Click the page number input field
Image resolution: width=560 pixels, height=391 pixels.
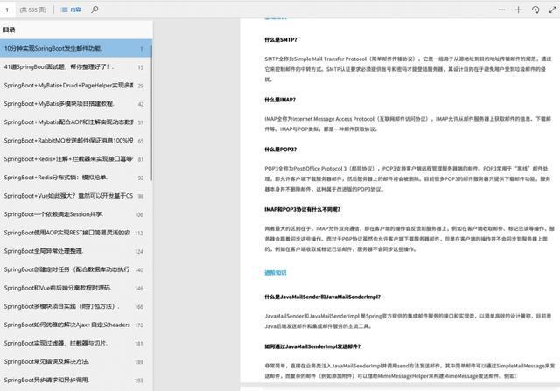coord(8,10)
